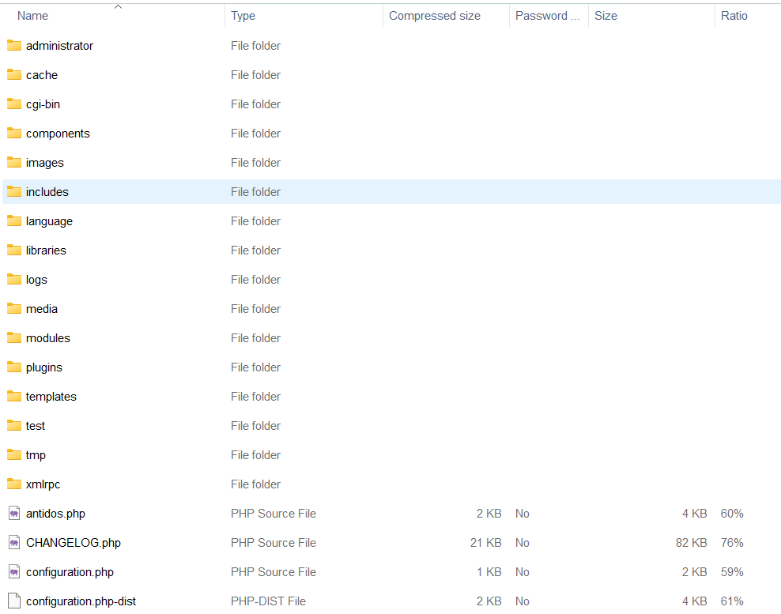781x614 pixels.
Task: Sort by Compressed size column header
Action: tap(435, 16)
